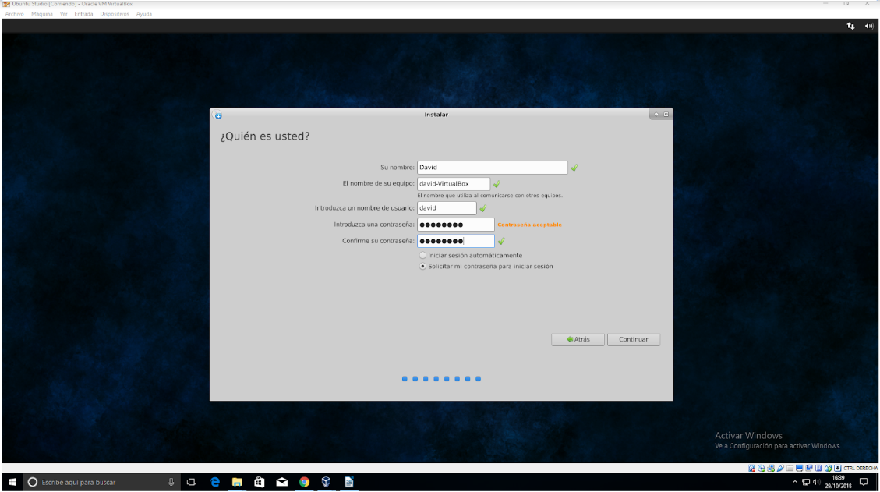
Task: Select 'Solicitar mi contraseña para iniciar sesión'
Action: 422,266
